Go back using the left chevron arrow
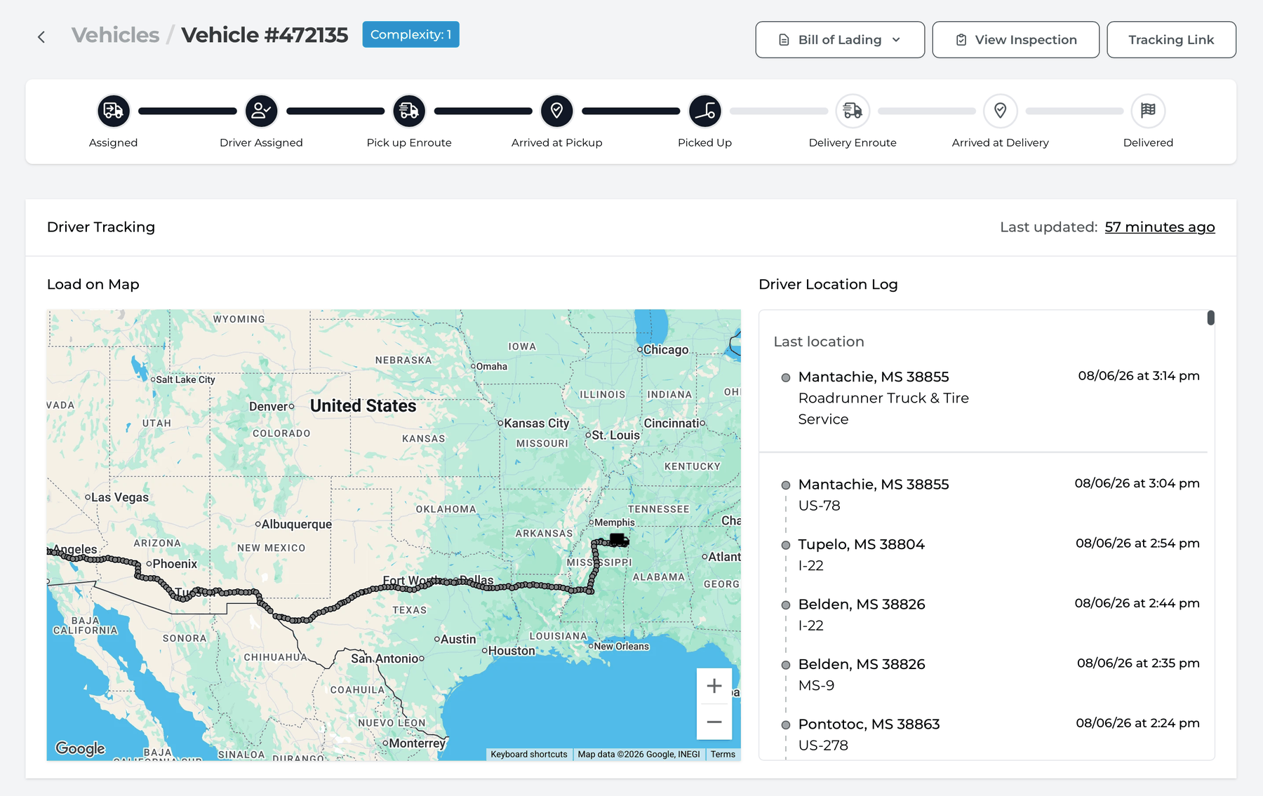Image resolution: width=1263 pixels, height=796 pixels. [x=41, y=37]
